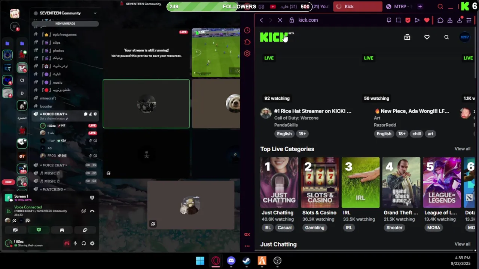
Task: Open Opera easy setup sliders icon
Action: tap(469, 20)
